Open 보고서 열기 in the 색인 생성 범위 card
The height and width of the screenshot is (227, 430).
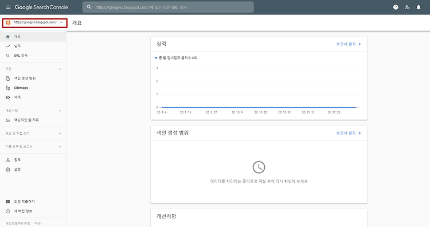click(x=349, y=133)
